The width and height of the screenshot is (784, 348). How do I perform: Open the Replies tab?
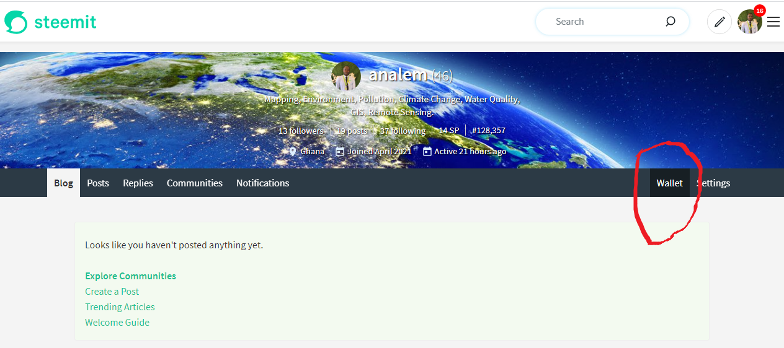click(x=138, y=183)
